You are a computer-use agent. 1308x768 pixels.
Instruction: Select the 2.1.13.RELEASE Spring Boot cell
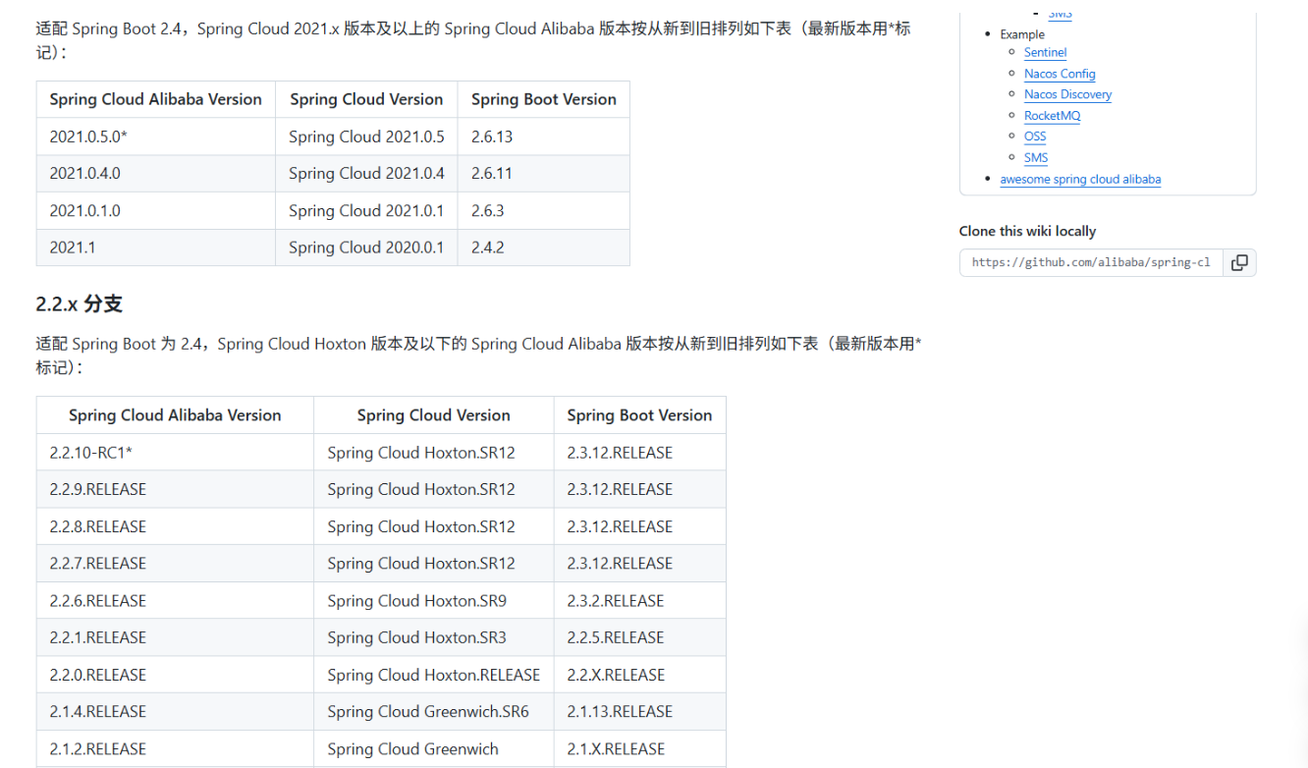(x=639, y=712)
